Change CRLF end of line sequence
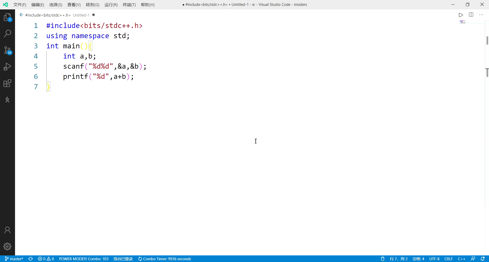 [449, 259]
